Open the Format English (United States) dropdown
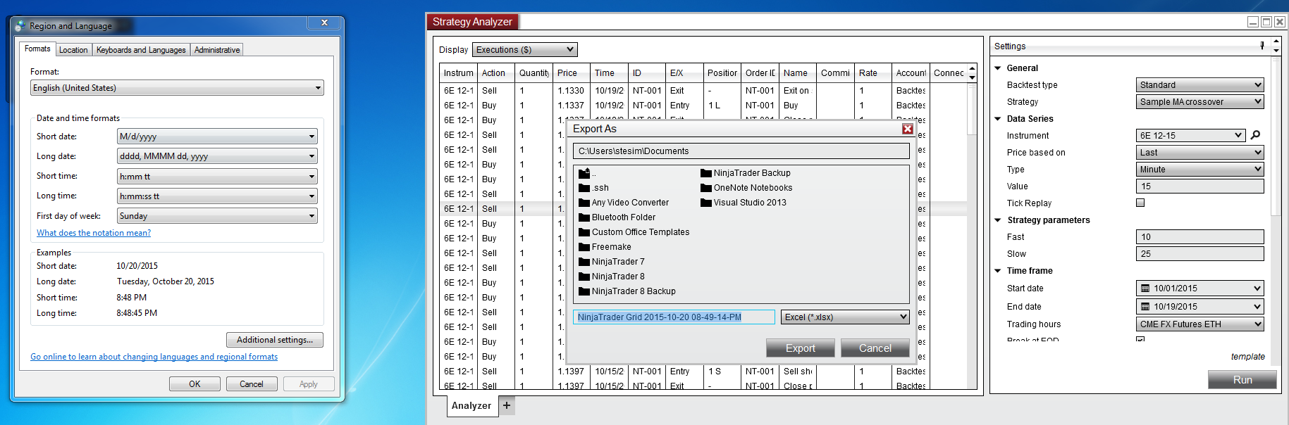 (x=177, y=88)
